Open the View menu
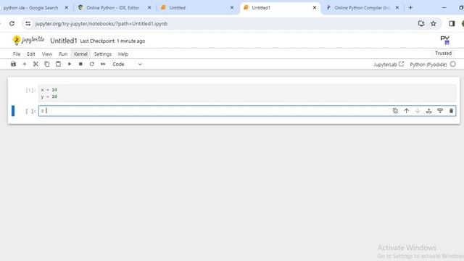The height and width of the screenshot is (261, 464). point(46,54)
